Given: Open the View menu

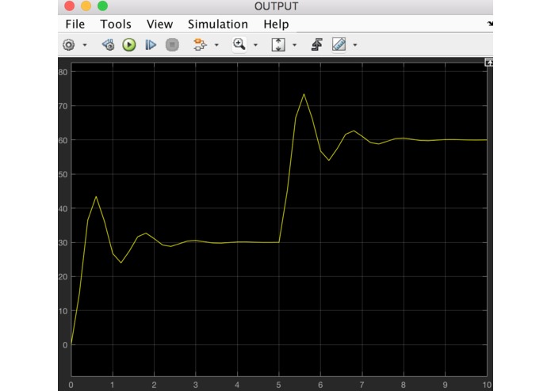Looking at the screenshot, I should coord(159,25).
